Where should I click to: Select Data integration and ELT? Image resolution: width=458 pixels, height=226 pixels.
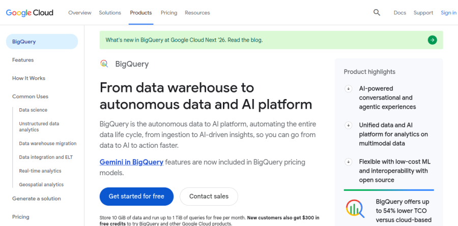click(46, 157)
